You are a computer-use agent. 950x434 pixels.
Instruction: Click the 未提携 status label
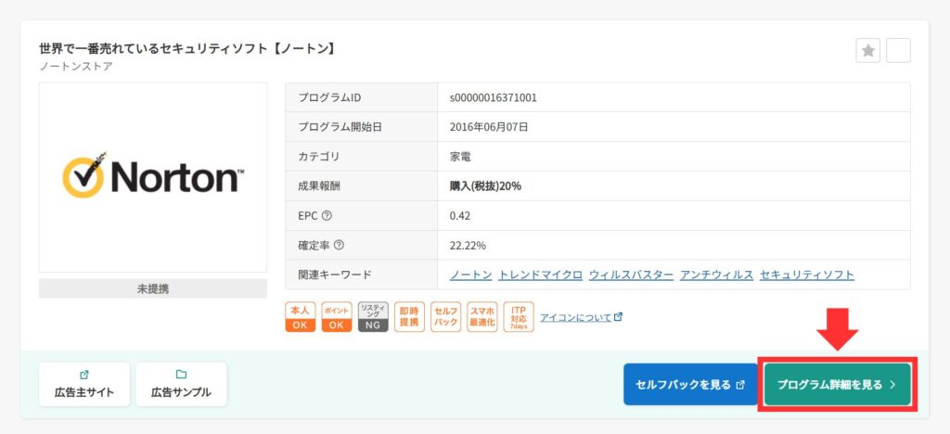tap(153, 288)
